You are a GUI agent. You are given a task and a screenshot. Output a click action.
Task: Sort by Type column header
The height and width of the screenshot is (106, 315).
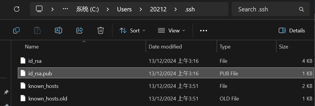[225, 47]
